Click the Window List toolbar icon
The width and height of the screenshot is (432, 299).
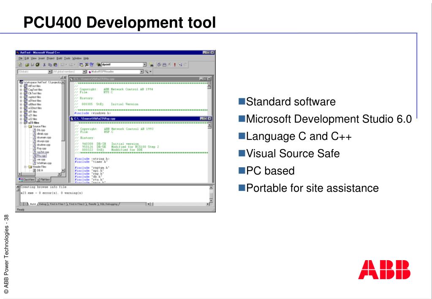[x=92, y=65]
